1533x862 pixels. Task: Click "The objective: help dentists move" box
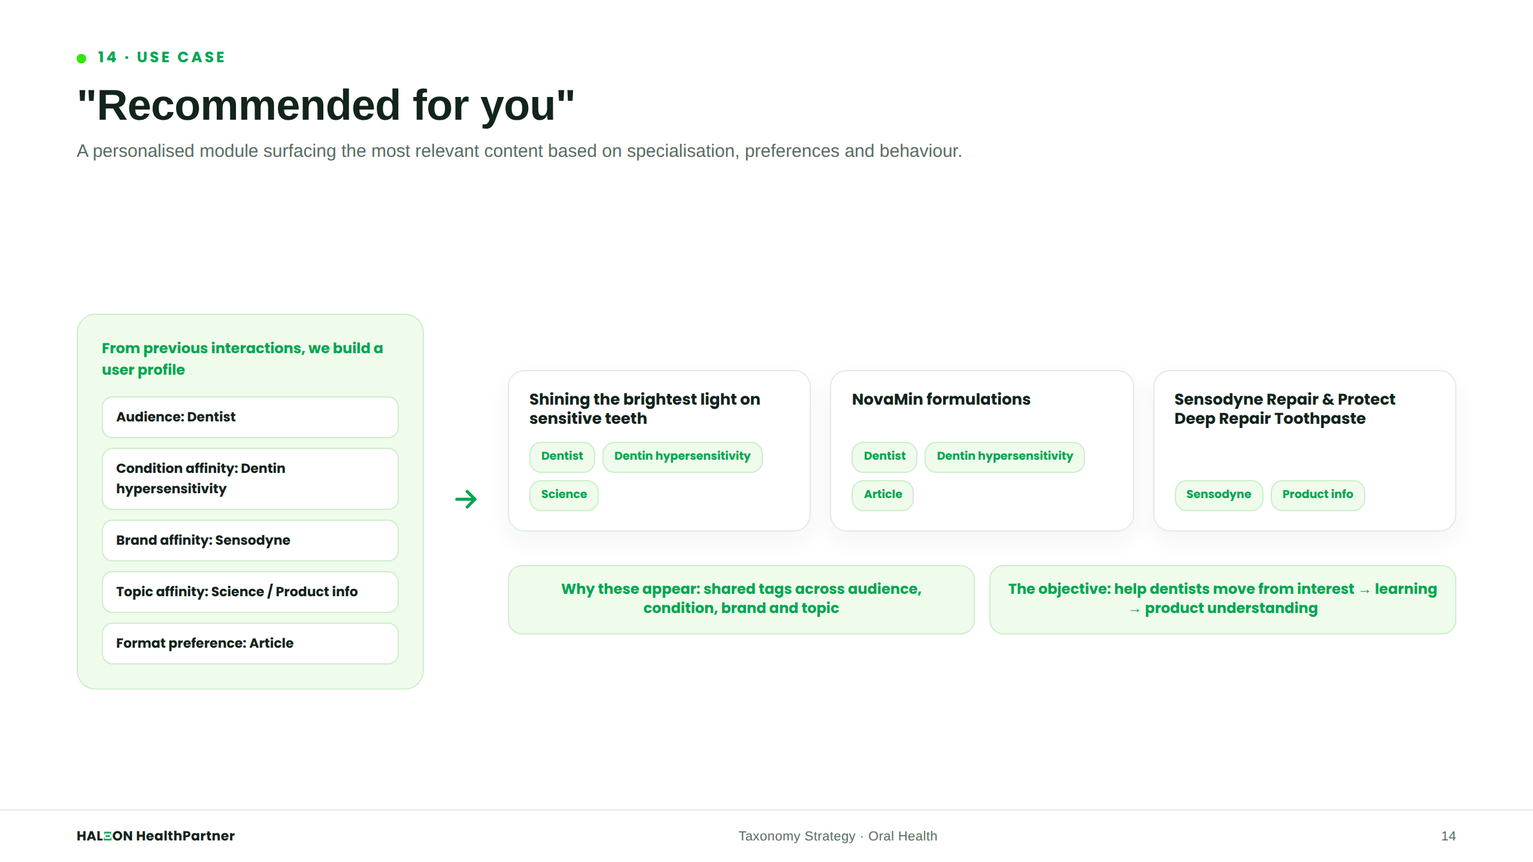(1223, 599)
